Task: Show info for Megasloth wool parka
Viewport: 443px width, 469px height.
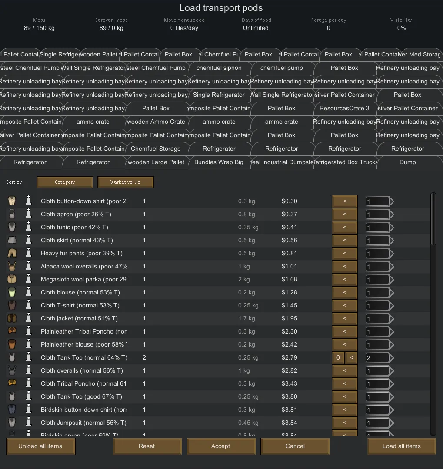Action: (x=29, y=279)
